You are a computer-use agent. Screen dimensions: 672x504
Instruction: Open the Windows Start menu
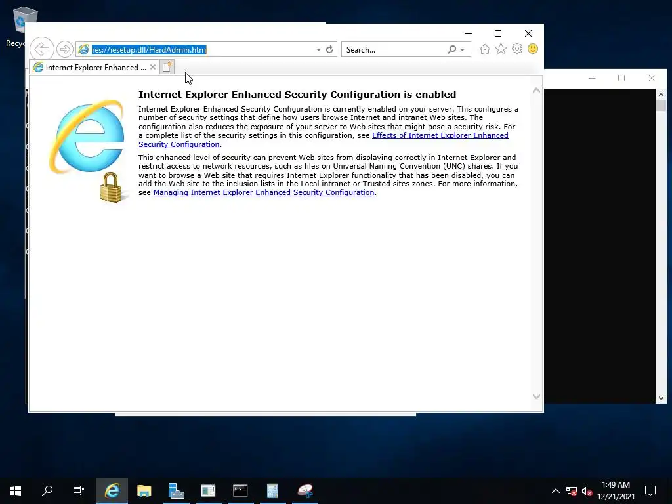[16, 491]
